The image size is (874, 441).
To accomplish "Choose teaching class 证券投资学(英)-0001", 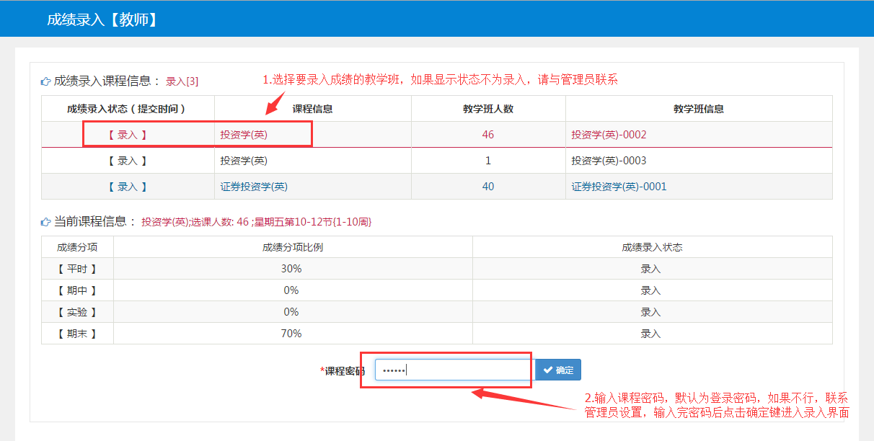I will click(x=619, y=187).
